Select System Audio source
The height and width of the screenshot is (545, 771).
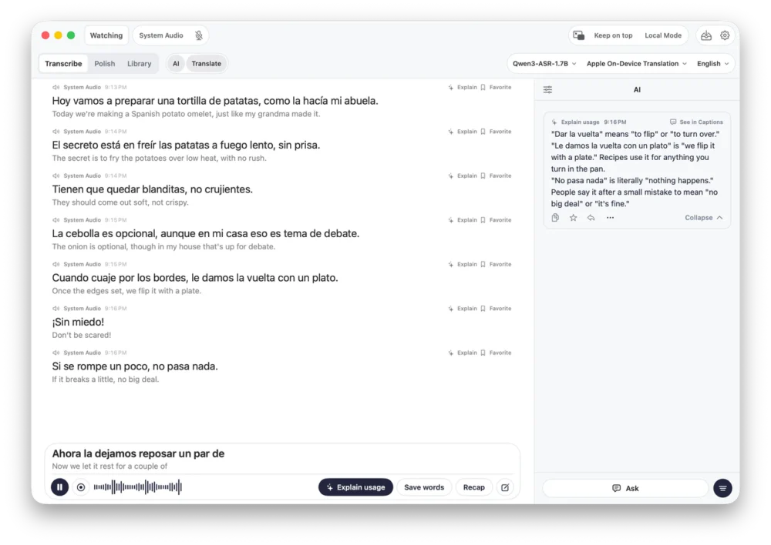[x=161, y=35]
